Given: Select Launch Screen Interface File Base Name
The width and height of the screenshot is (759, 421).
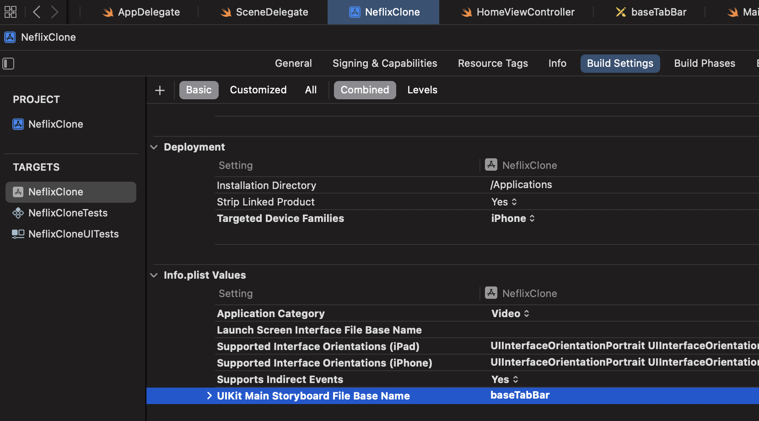Looking at the screenshot, I should pos(319,330).
